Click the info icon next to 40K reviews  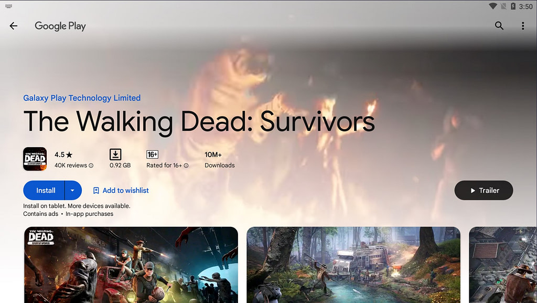point(92,165)
